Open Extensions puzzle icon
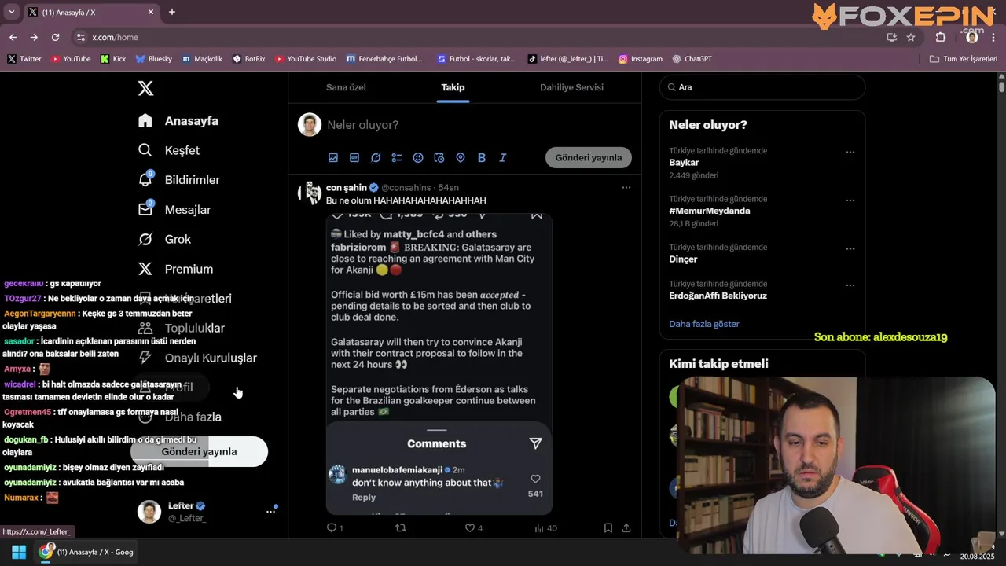The width and height of the screenshot is (1006, 566). click(x=941, y=37)
